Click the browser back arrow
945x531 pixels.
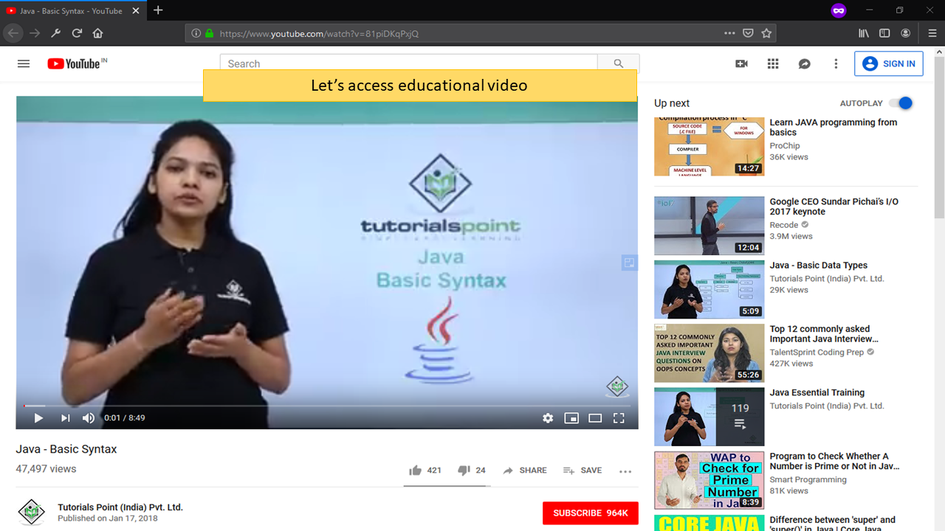point(13,33)
